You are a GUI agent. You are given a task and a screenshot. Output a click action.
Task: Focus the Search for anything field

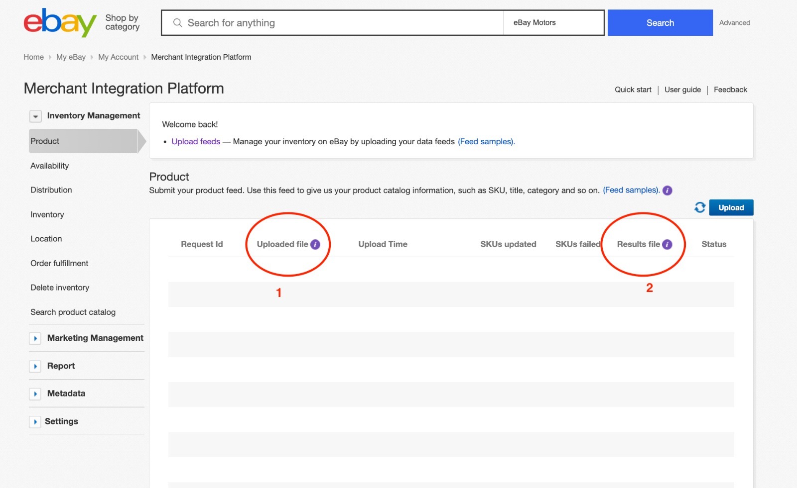(x=339, y=23)
